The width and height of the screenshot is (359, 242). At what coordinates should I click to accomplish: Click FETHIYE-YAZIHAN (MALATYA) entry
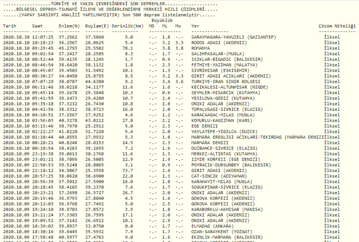tap(224, 65)
